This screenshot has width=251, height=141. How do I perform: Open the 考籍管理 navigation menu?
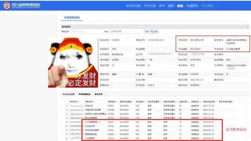coord(192,6)
